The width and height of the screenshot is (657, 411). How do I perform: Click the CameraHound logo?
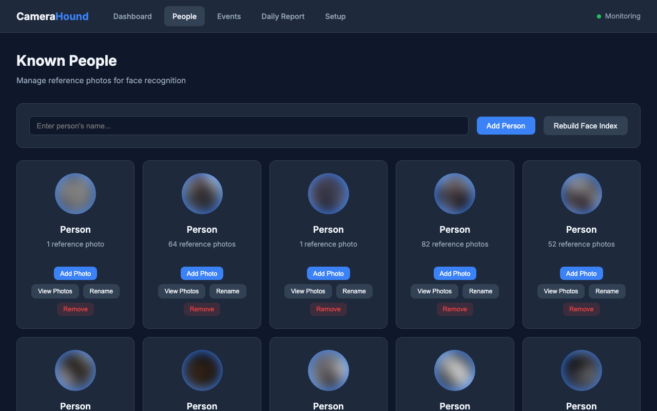pyautogui.click(x=52, y=16)
